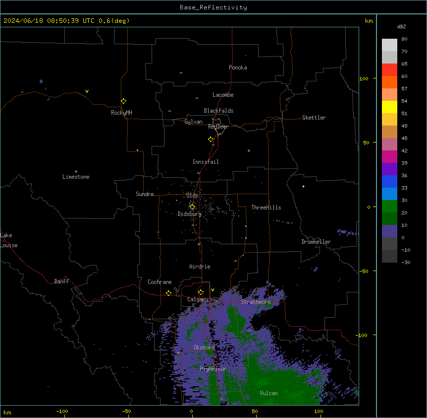
Task: Click the ThreeHills city label
Action: (266, 208)
